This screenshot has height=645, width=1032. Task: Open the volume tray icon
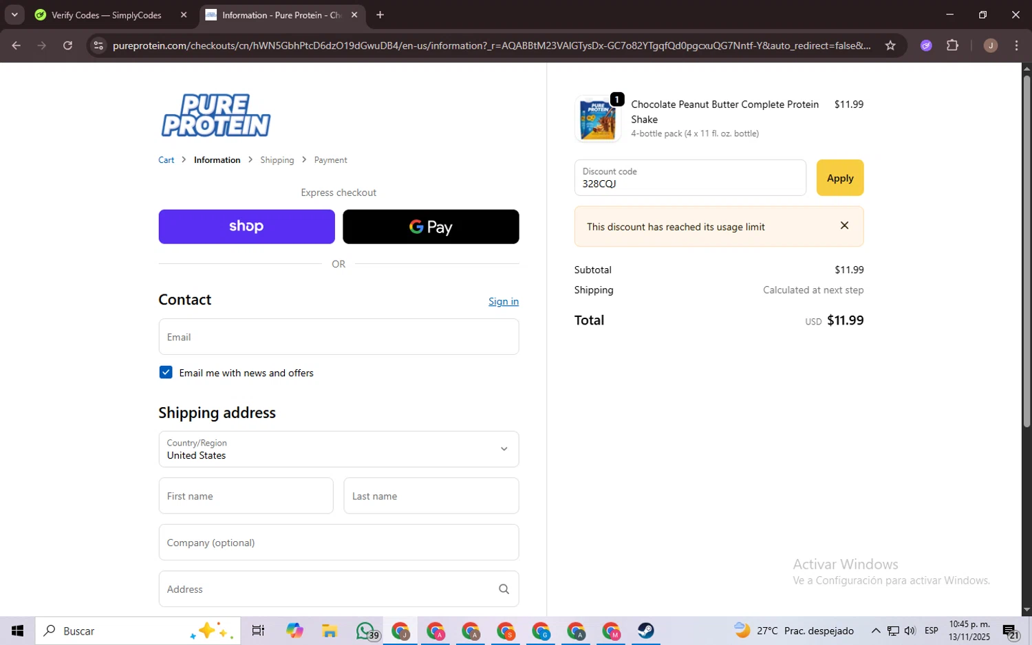pyautogui.click(x=910, y=631)
